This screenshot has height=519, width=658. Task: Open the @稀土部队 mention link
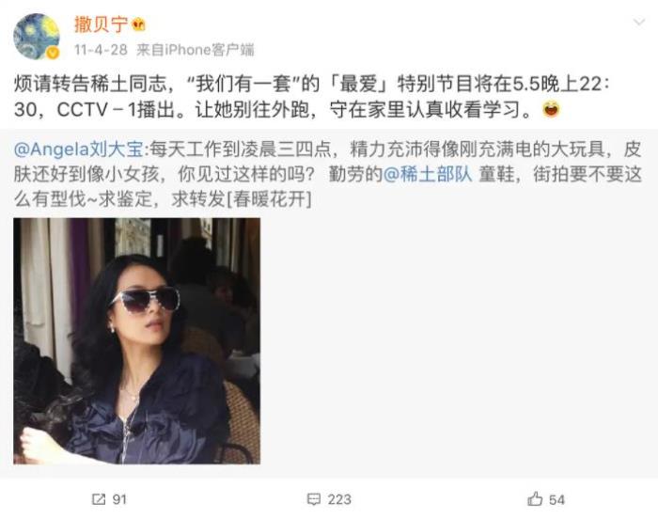point(428,174)
